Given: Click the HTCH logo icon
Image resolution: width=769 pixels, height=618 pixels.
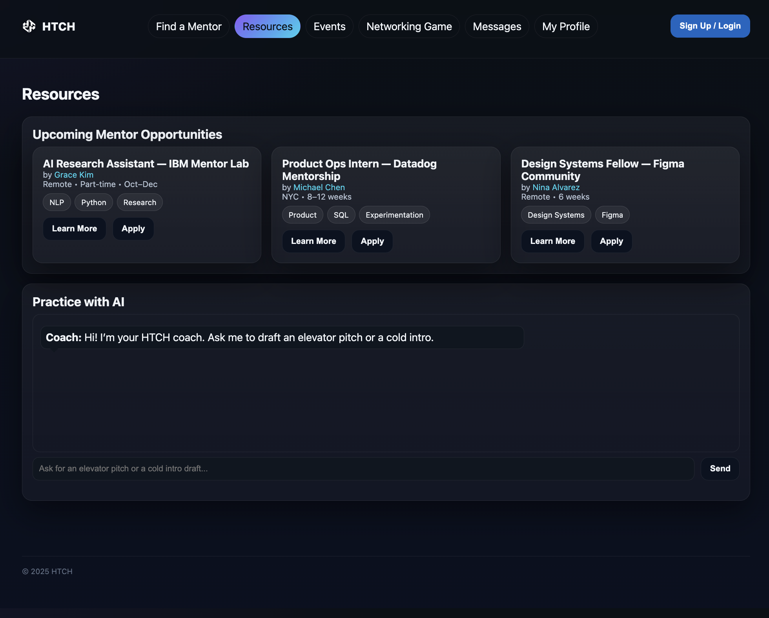Looking at the screenshot, I should [29, 26].
